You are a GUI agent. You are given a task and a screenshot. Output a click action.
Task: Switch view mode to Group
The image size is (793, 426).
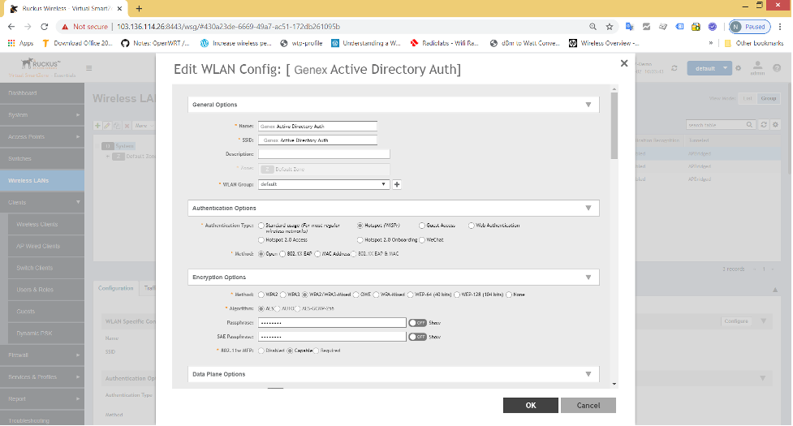point(768,98)
